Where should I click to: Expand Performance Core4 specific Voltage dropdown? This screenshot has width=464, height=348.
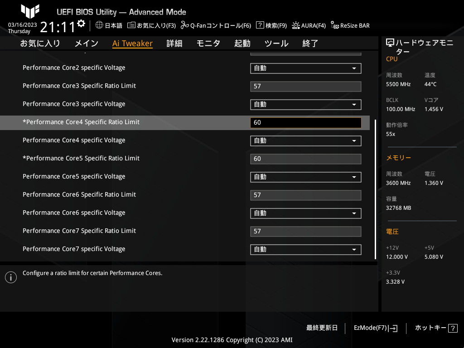click(306, 141)
